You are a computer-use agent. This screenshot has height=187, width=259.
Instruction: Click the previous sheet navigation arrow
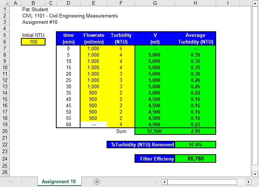point(11,182)
